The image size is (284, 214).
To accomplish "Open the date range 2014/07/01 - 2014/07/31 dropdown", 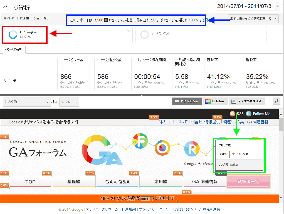I will coord(248,6).
